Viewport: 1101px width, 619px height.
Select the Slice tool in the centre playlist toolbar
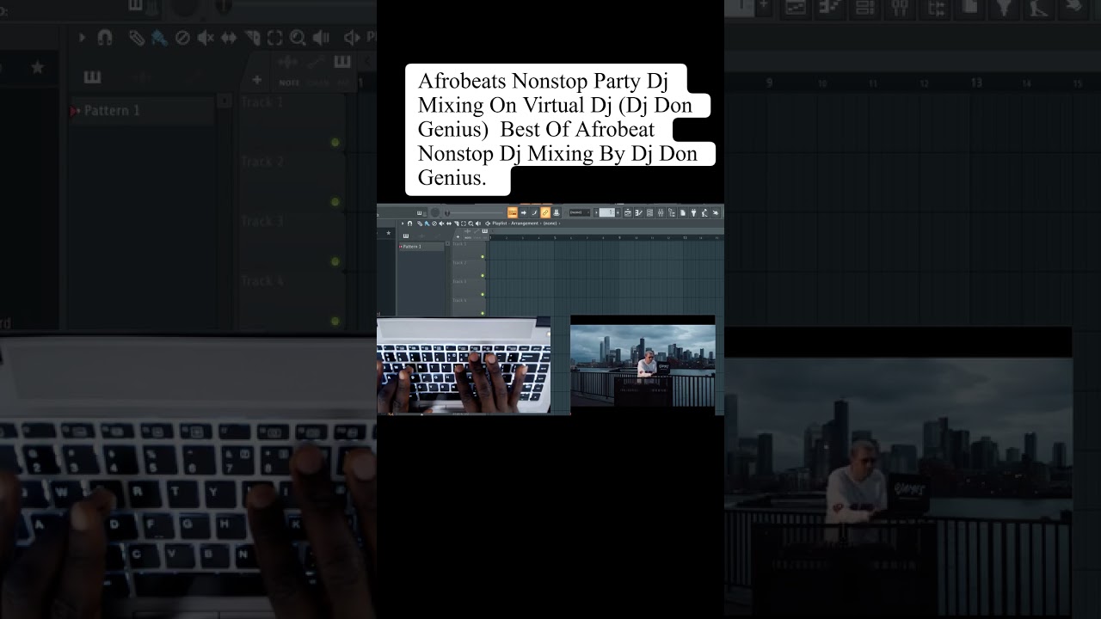tap(457, 224)
